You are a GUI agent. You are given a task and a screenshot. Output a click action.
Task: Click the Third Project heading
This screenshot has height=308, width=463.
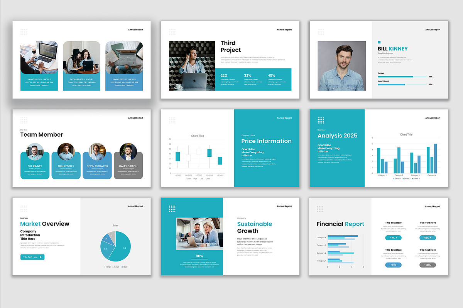click(x=231, y=46)
